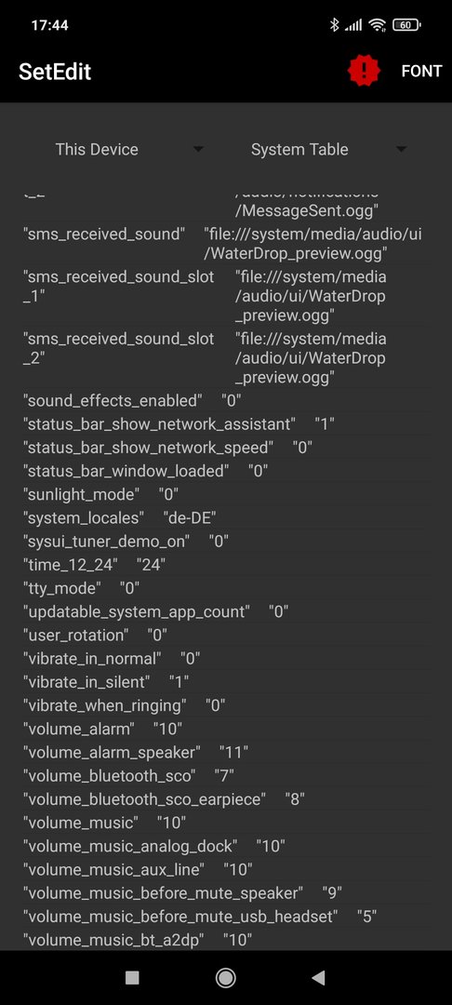Select the sunlight_mode setting row
Screen dimensions: 452x1005
tap(226, 494)
